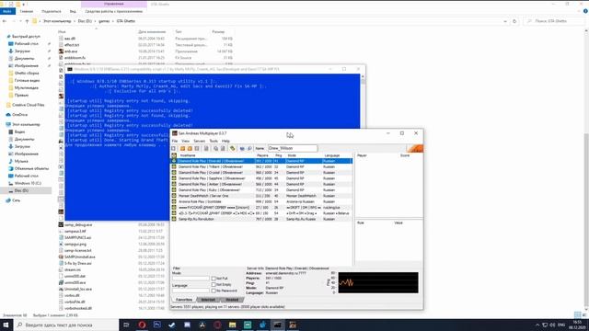Click the Explorer search box
The height and width of the screenshot is (331, 589).
coord(554,21)
